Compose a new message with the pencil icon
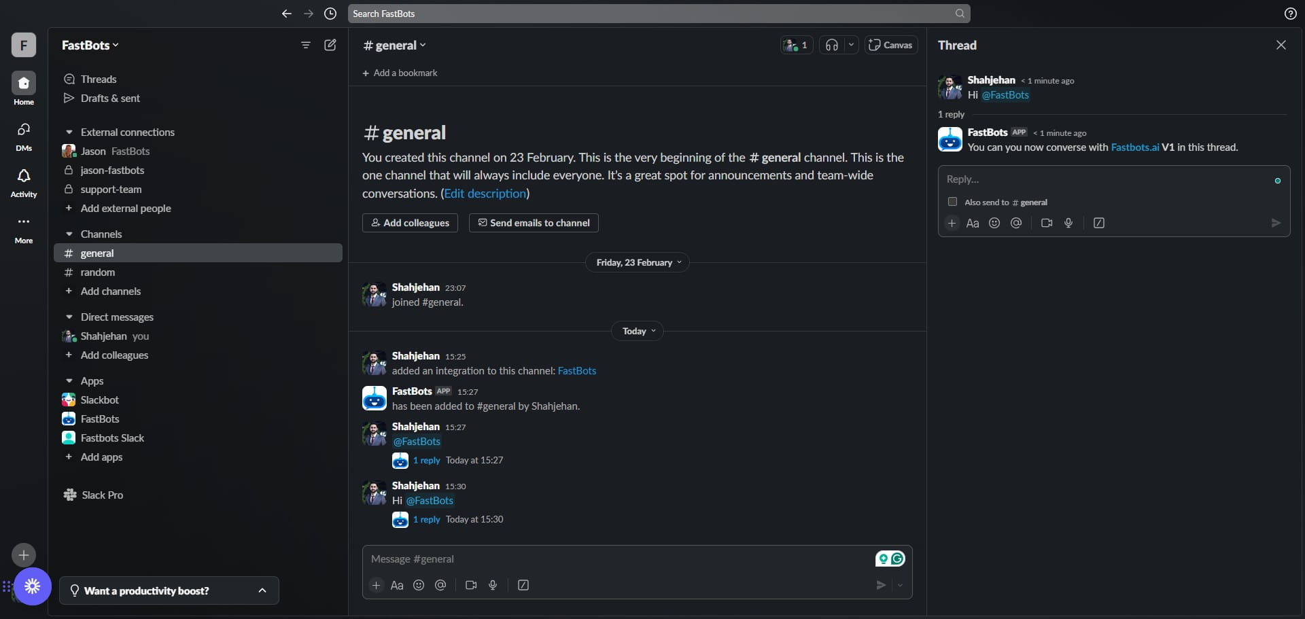 pyautogui.click(x=330, y=45)
